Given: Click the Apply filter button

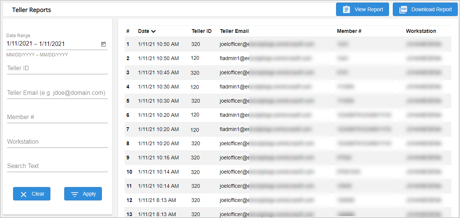Looking at the screenshot, I should [83, 194].
